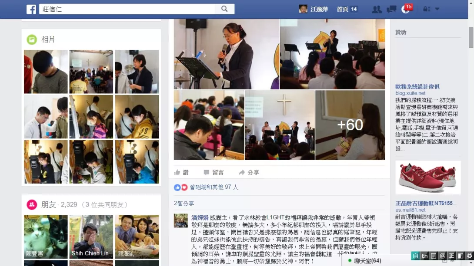The width and height of the screenshot is (474, 266).
Task: Open the messages icon in top bar
Action: coord(391,10)
